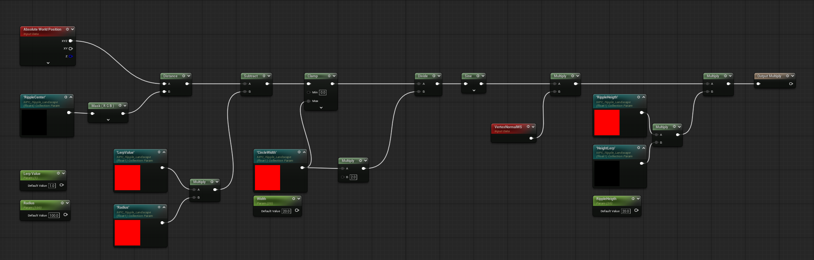Viewport: 814px width, 260px height.
Task: Click the B input pin on Distance node
Action: [x=164, y=92]
